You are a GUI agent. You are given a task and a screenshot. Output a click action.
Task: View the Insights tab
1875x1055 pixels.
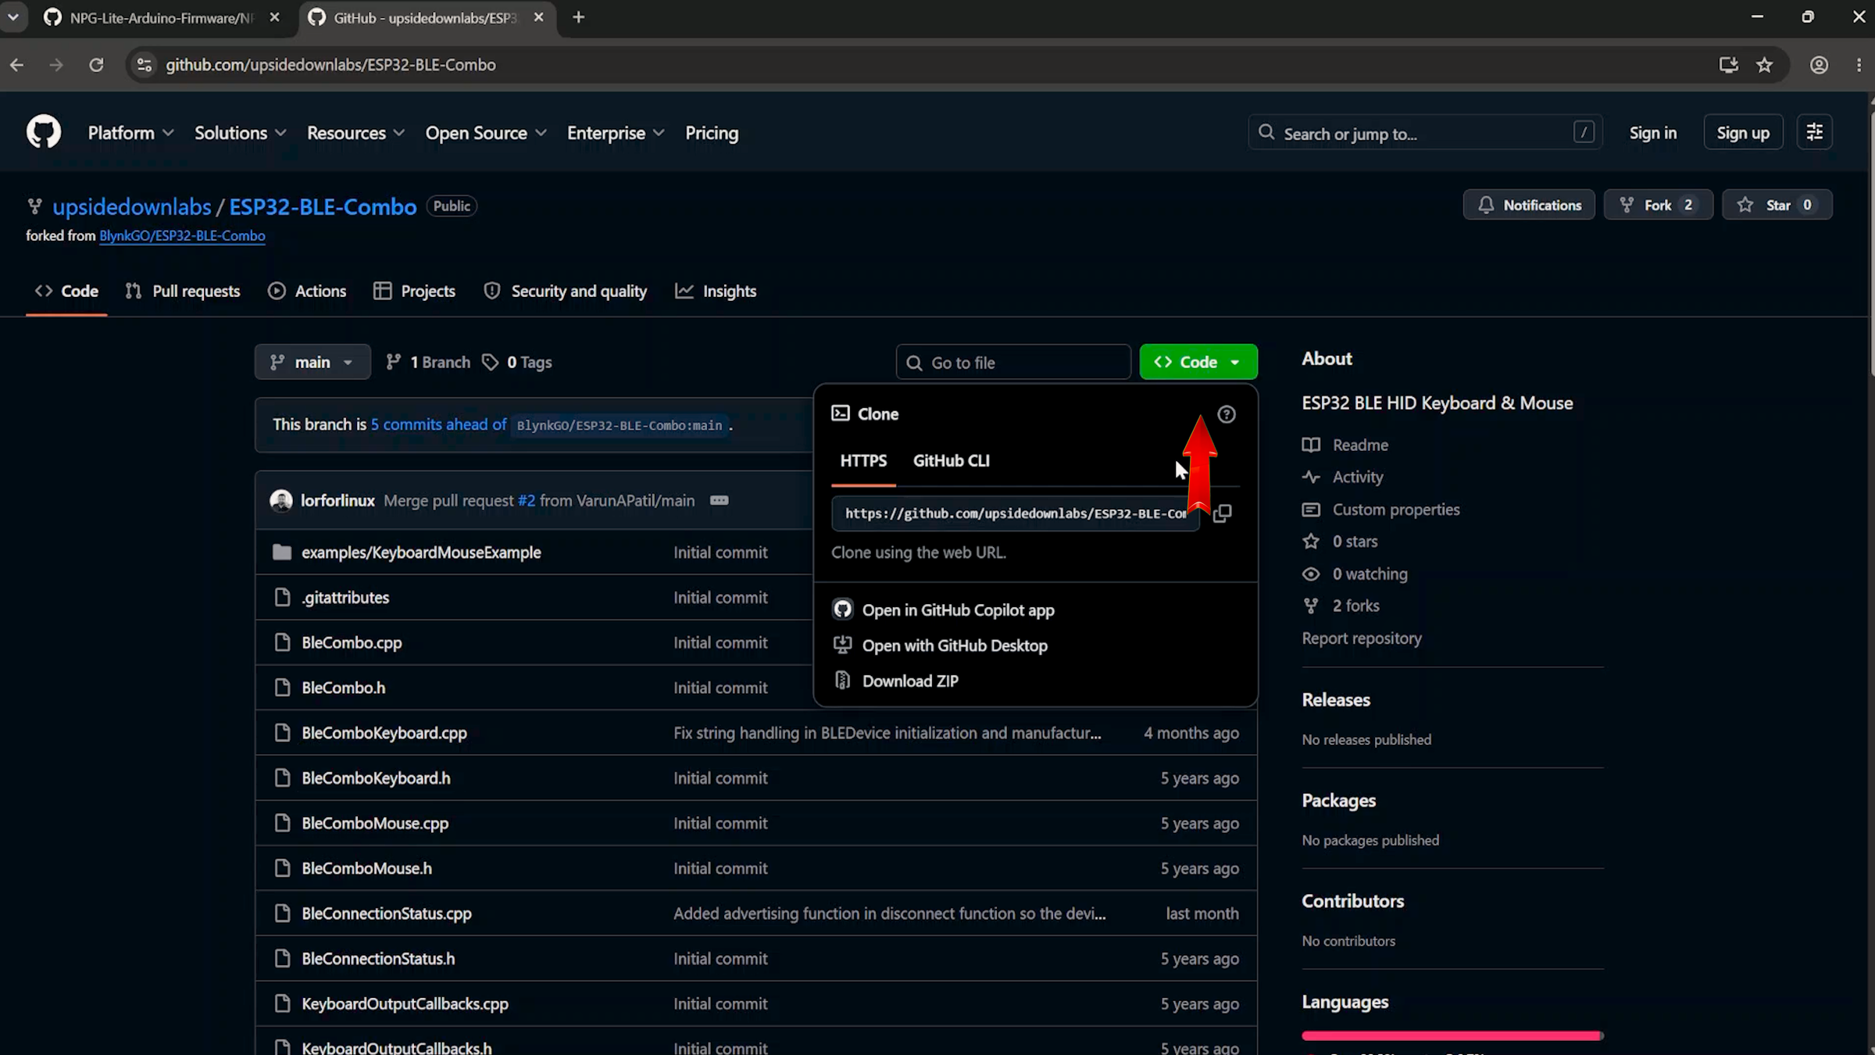pyautogui.click(x=716, y=291)
